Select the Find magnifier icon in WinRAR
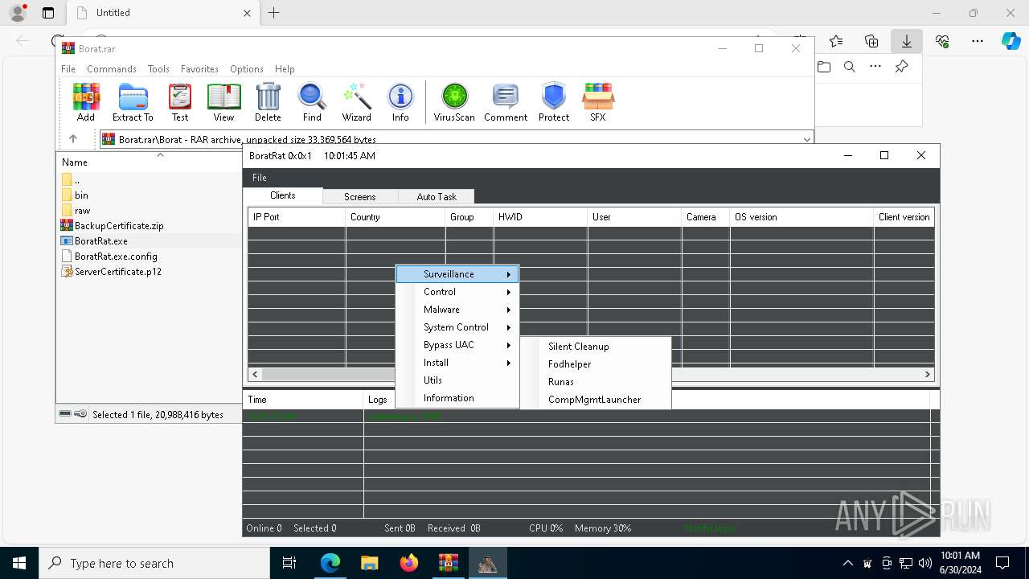Viewport: 1029px width, 579px height. 312,102
